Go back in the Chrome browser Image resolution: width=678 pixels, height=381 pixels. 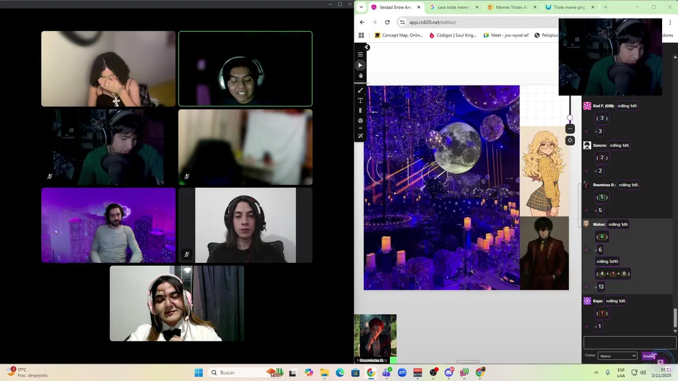pos(362,22)
